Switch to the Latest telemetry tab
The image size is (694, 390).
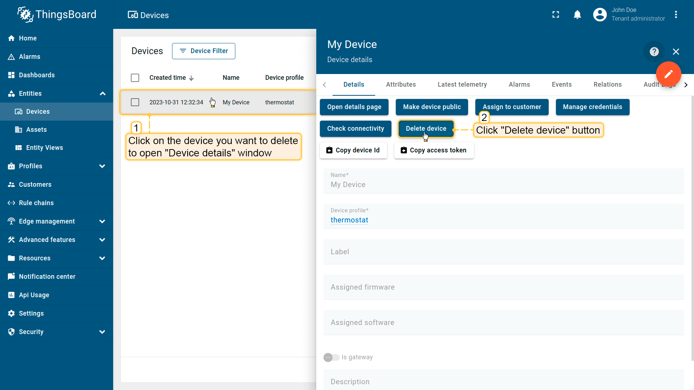click(x=462, y=84)
